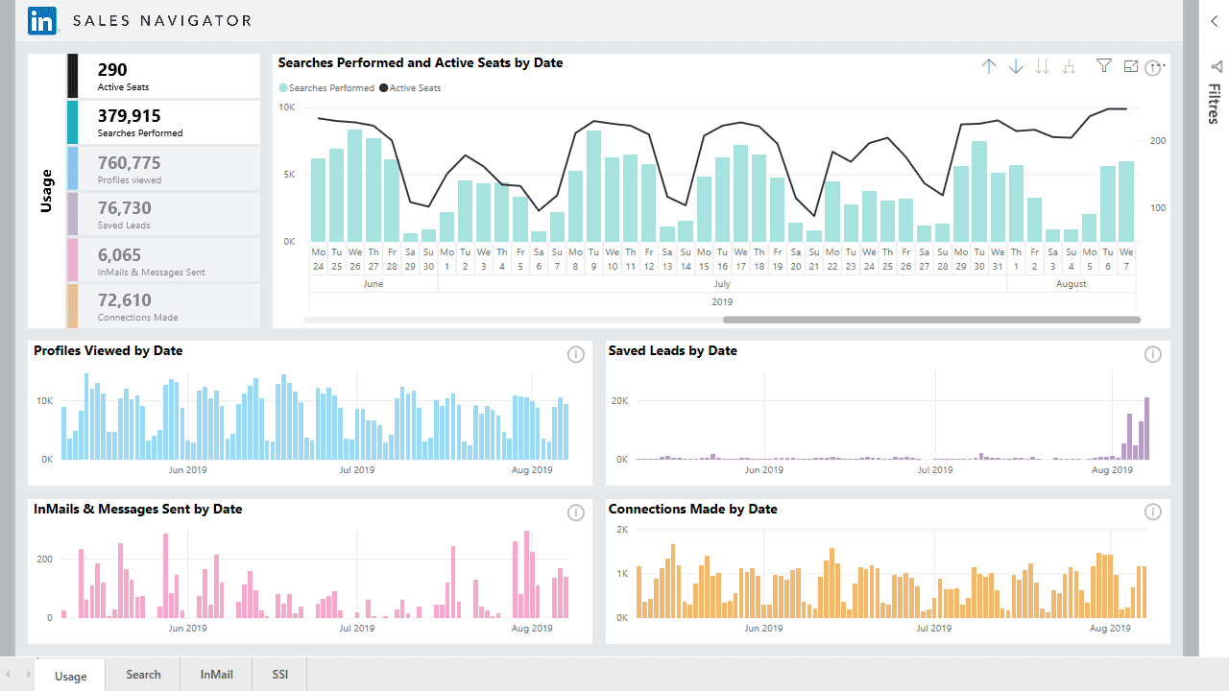The image size is (1229, 691).
Task: Click the Searches Performed legend entry
Action: point(326,87)
